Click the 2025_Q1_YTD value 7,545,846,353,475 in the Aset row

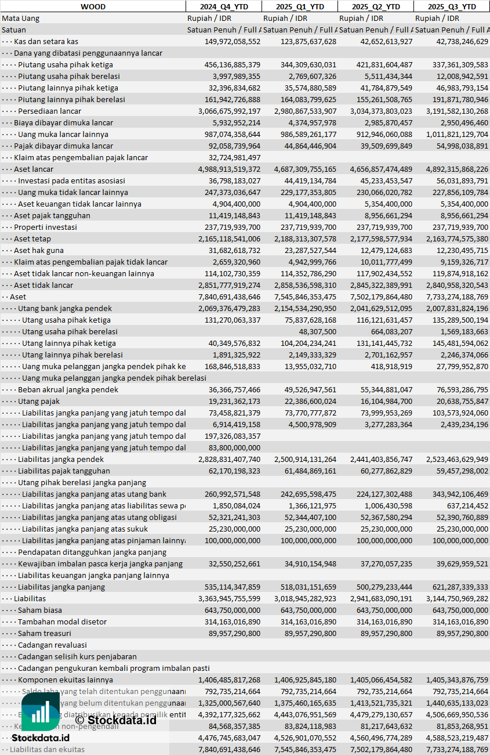coord(305,297)
